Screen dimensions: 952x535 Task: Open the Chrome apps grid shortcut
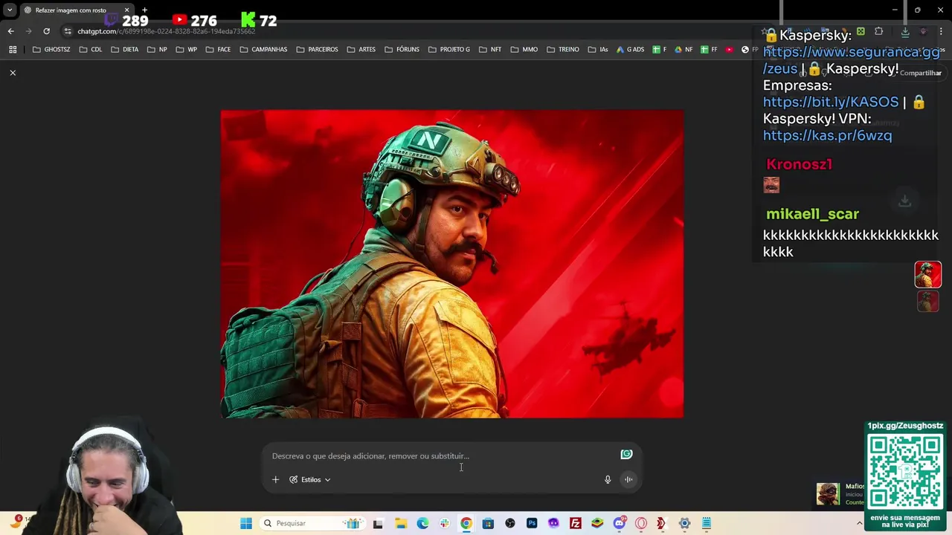(13, 50)
